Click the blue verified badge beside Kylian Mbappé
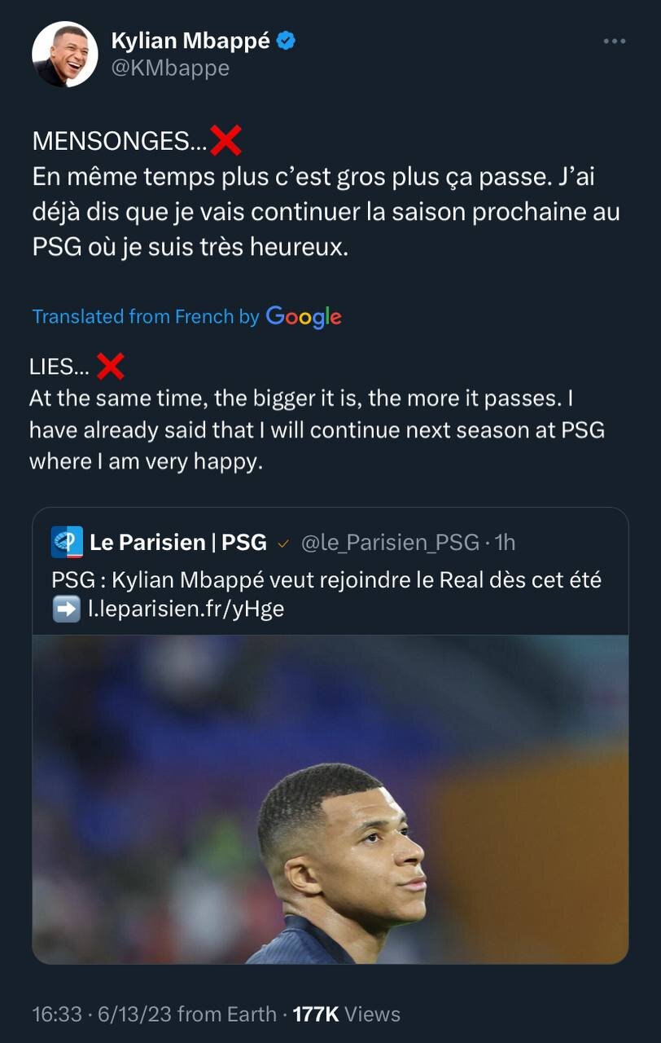661x1043 pixels. click(x=285, y=41)
